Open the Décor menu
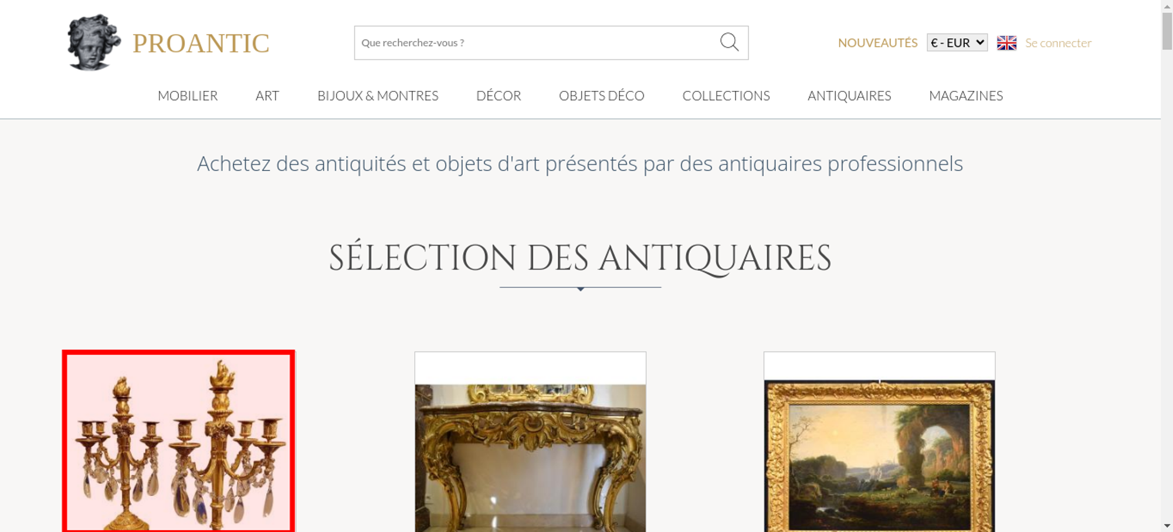 (499, 96)
